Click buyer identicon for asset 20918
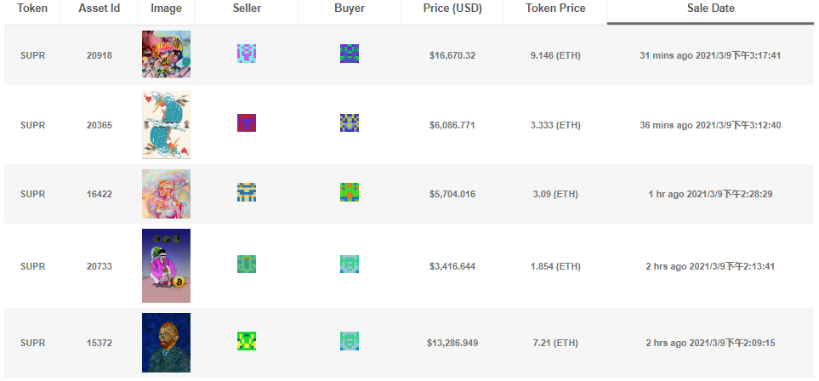The image size is (819, 381). 350,54
